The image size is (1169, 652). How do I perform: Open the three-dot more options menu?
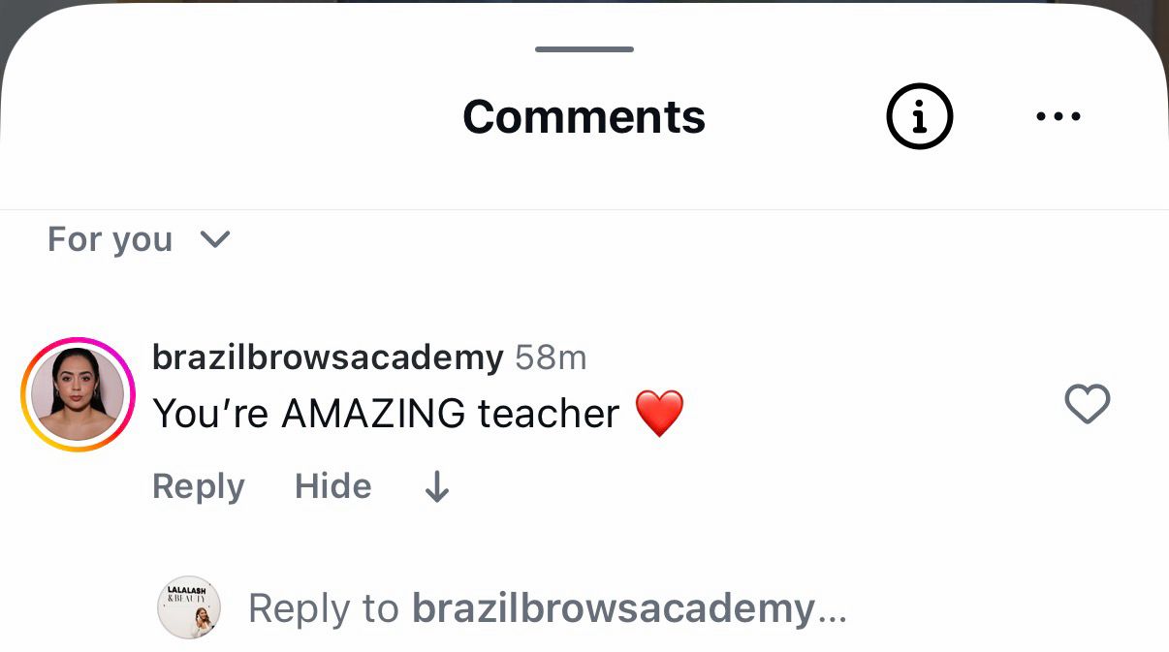click(x=1058, y=117)
